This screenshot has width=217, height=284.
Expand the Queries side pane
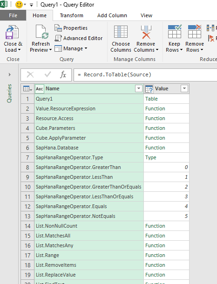point(10,74)
